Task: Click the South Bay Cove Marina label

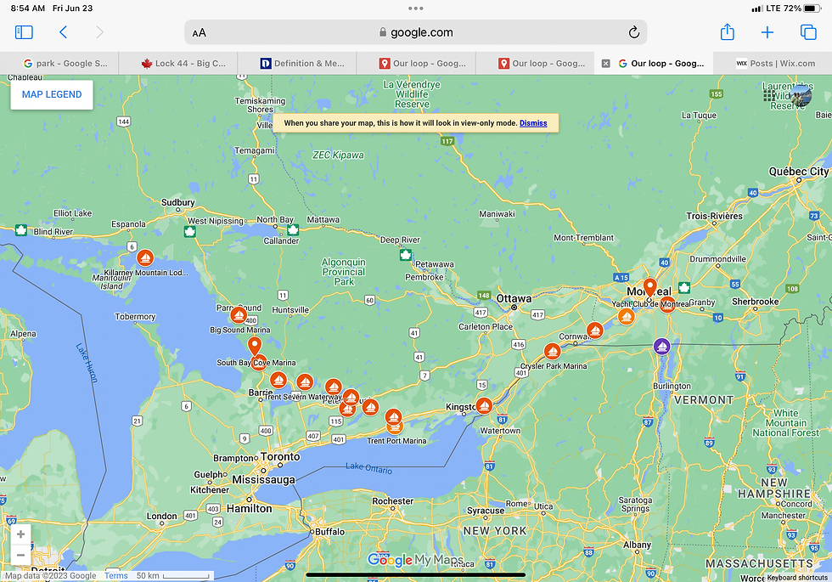Action: (x=256, y=363)
